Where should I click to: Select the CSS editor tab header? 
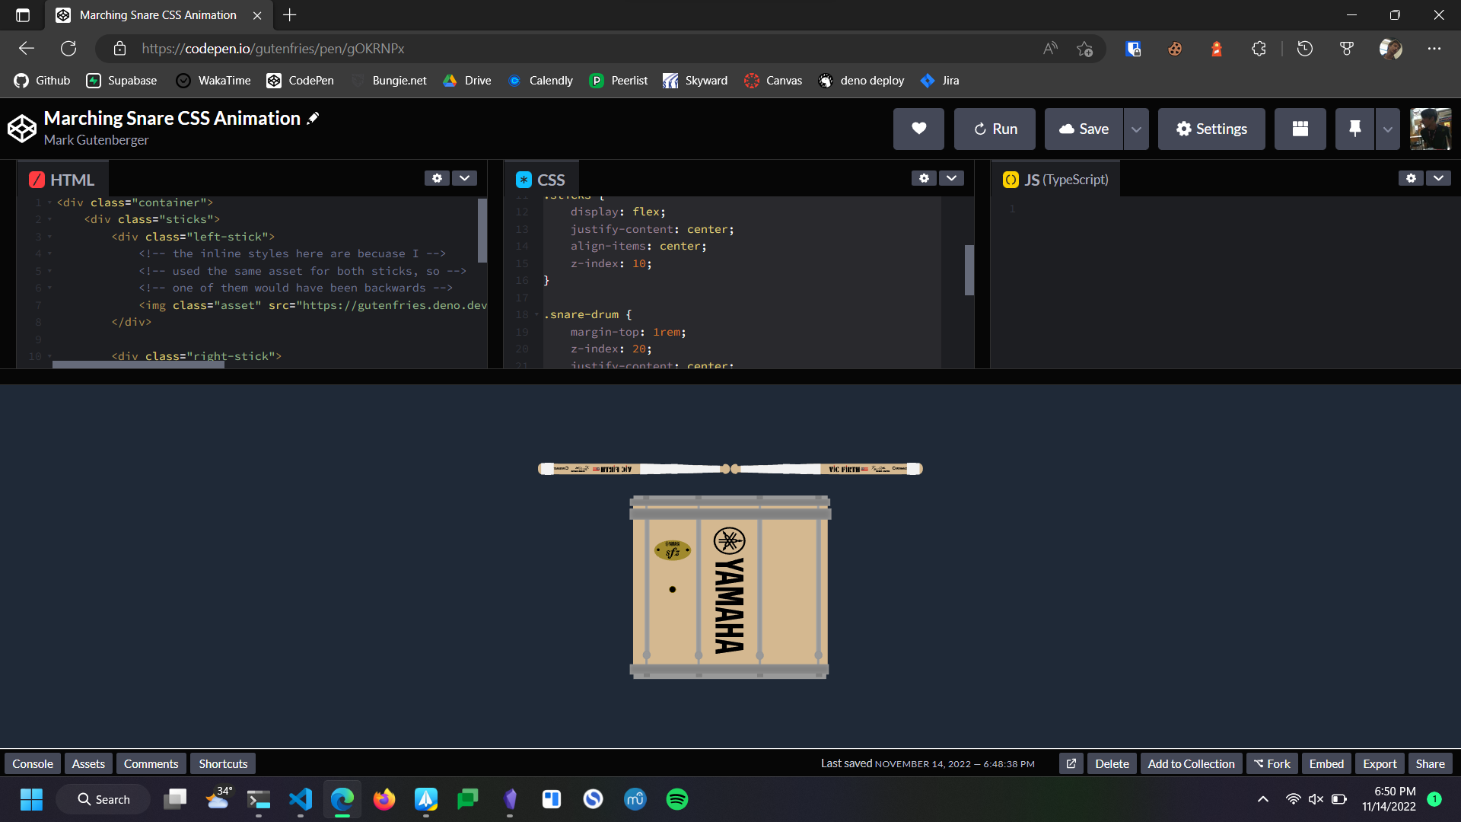541,180
